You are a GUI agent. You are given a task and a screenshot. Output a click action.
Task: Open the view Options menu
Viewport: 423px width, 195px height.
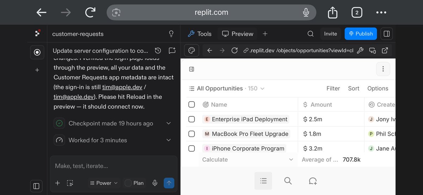378,89
